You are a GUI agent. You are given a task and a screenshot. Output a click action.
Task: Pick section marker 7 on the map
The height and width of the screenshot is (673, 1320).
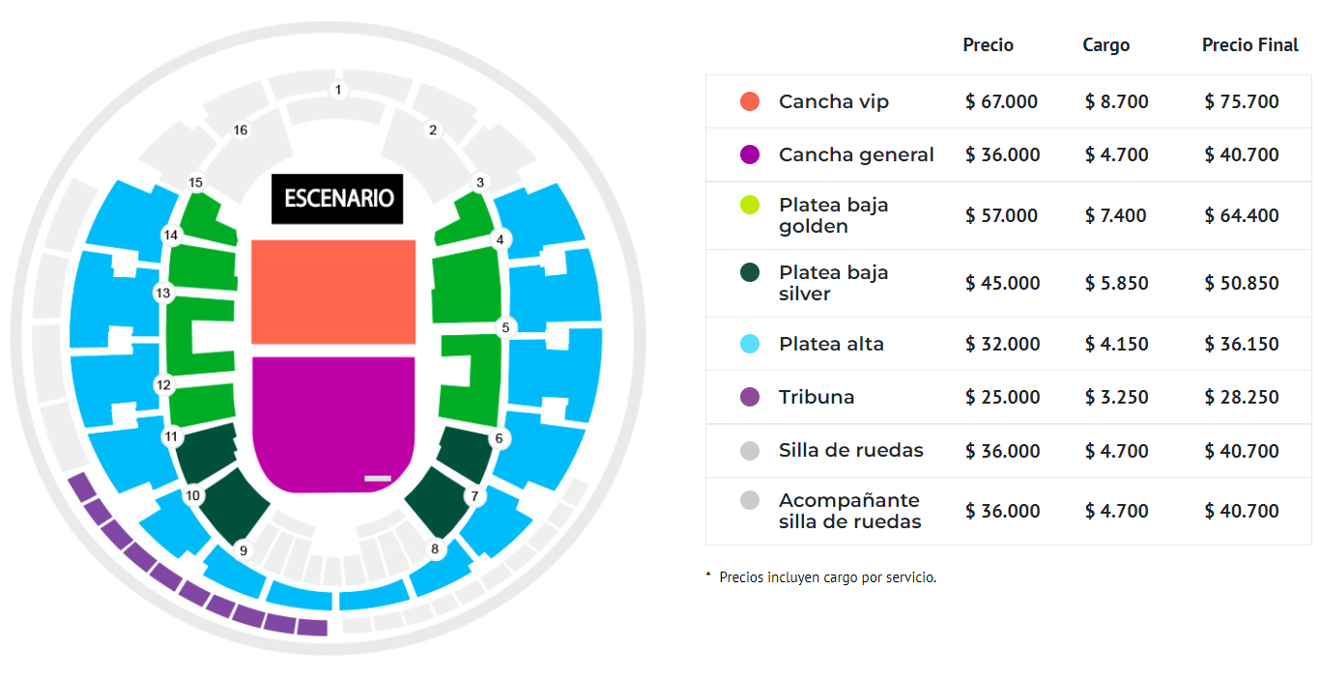coord(474,497)
